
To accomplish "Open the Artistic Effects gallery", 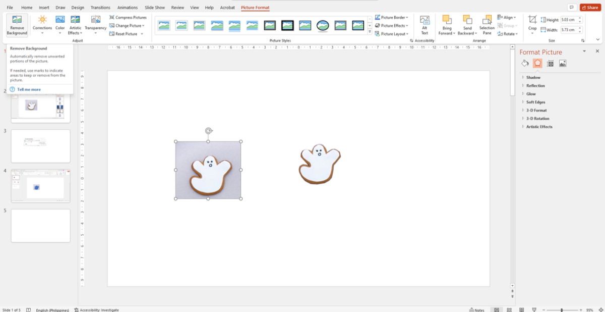I will (75, 24).
